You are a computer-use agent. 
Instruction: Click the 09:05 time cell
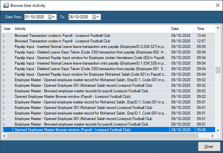tap(205, 47)
